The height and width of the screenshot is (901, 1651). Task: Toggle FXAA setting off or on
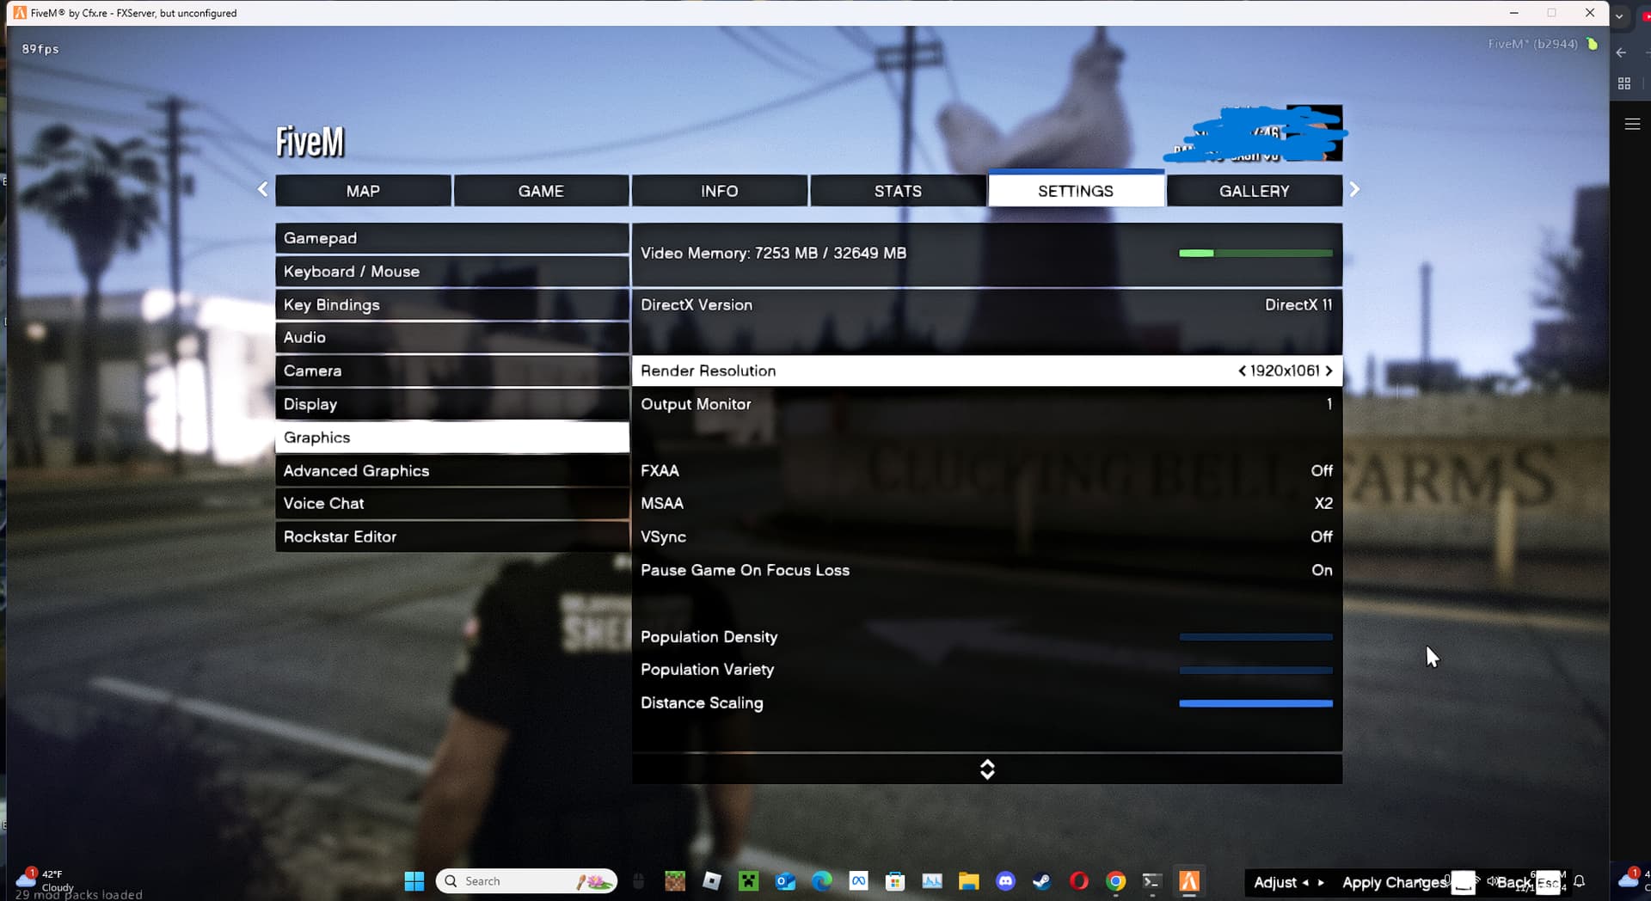[986, 470]
